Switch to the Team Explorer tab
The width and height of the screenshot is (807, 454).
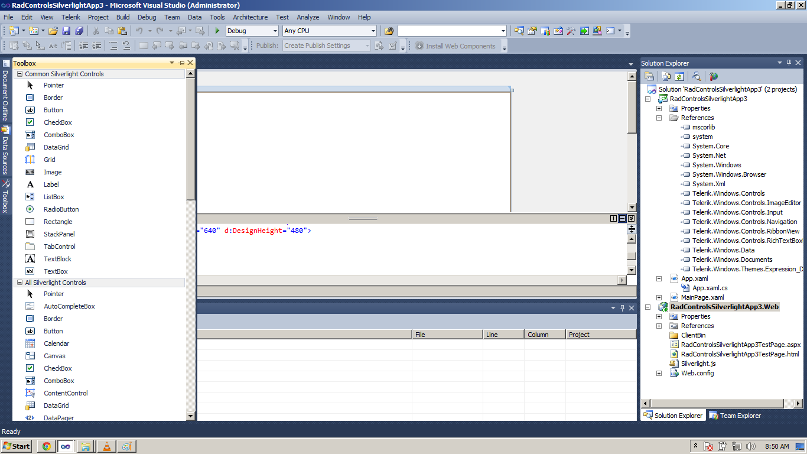point(734,416)
